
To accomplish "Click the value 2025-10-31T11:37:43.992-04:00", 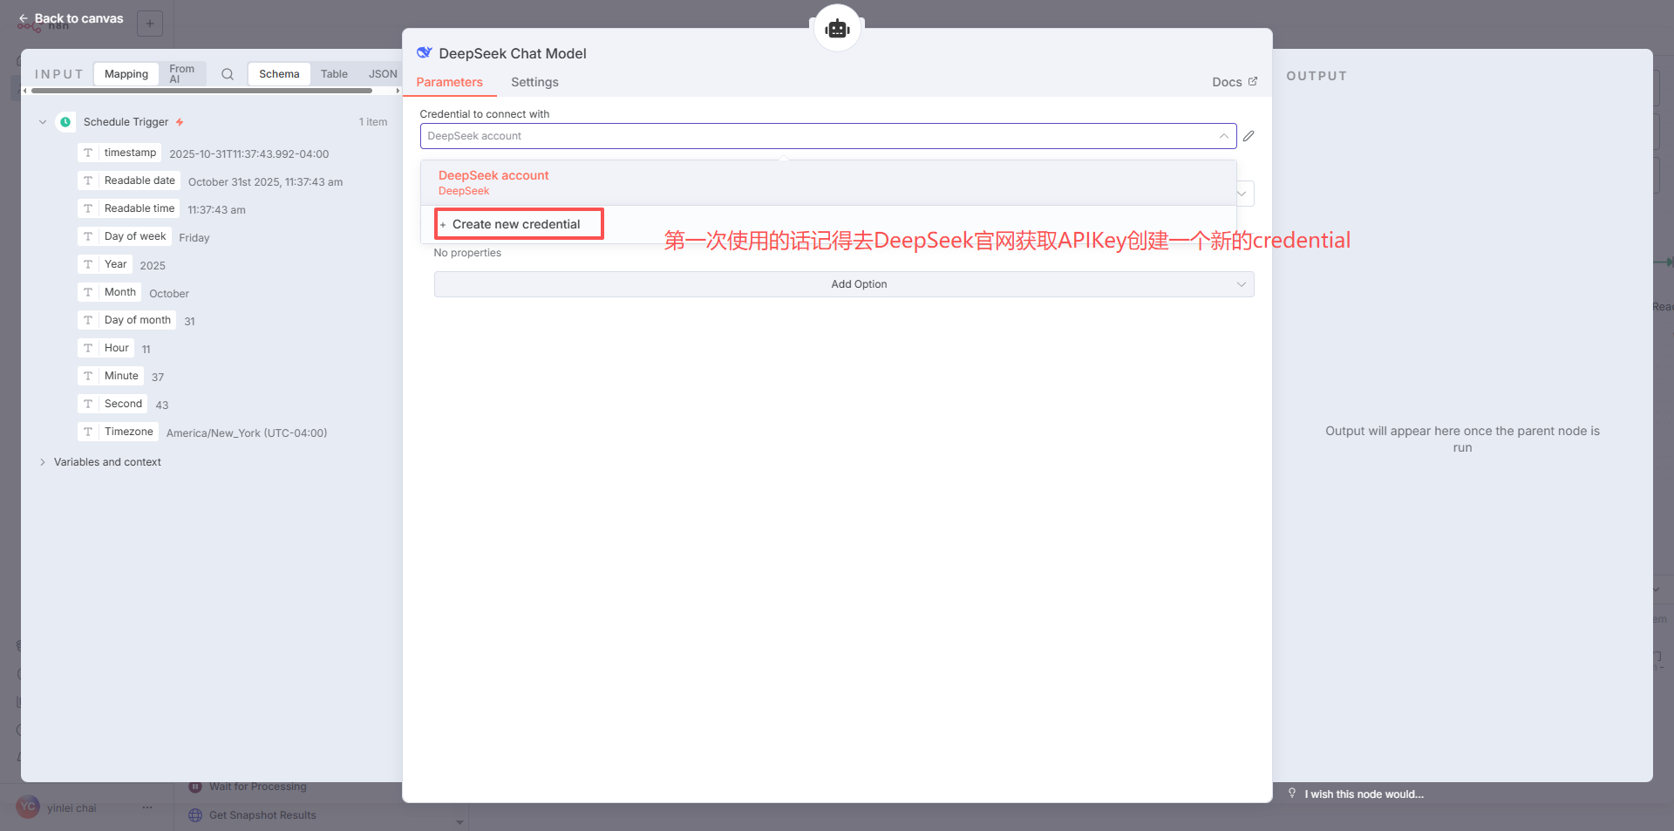I will (x=249, y=154).
